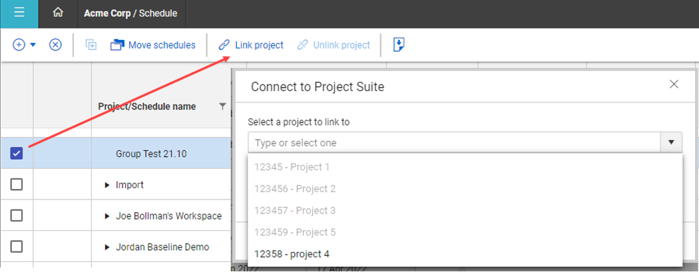Click the add (plus) circle icon
The width and height of the screenshot is (699, 272).
pos(19,45)
